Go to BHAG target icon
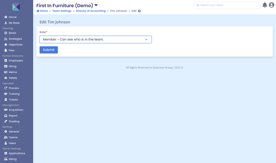This screenshot has width=276, height=163. tap(6, 33)
